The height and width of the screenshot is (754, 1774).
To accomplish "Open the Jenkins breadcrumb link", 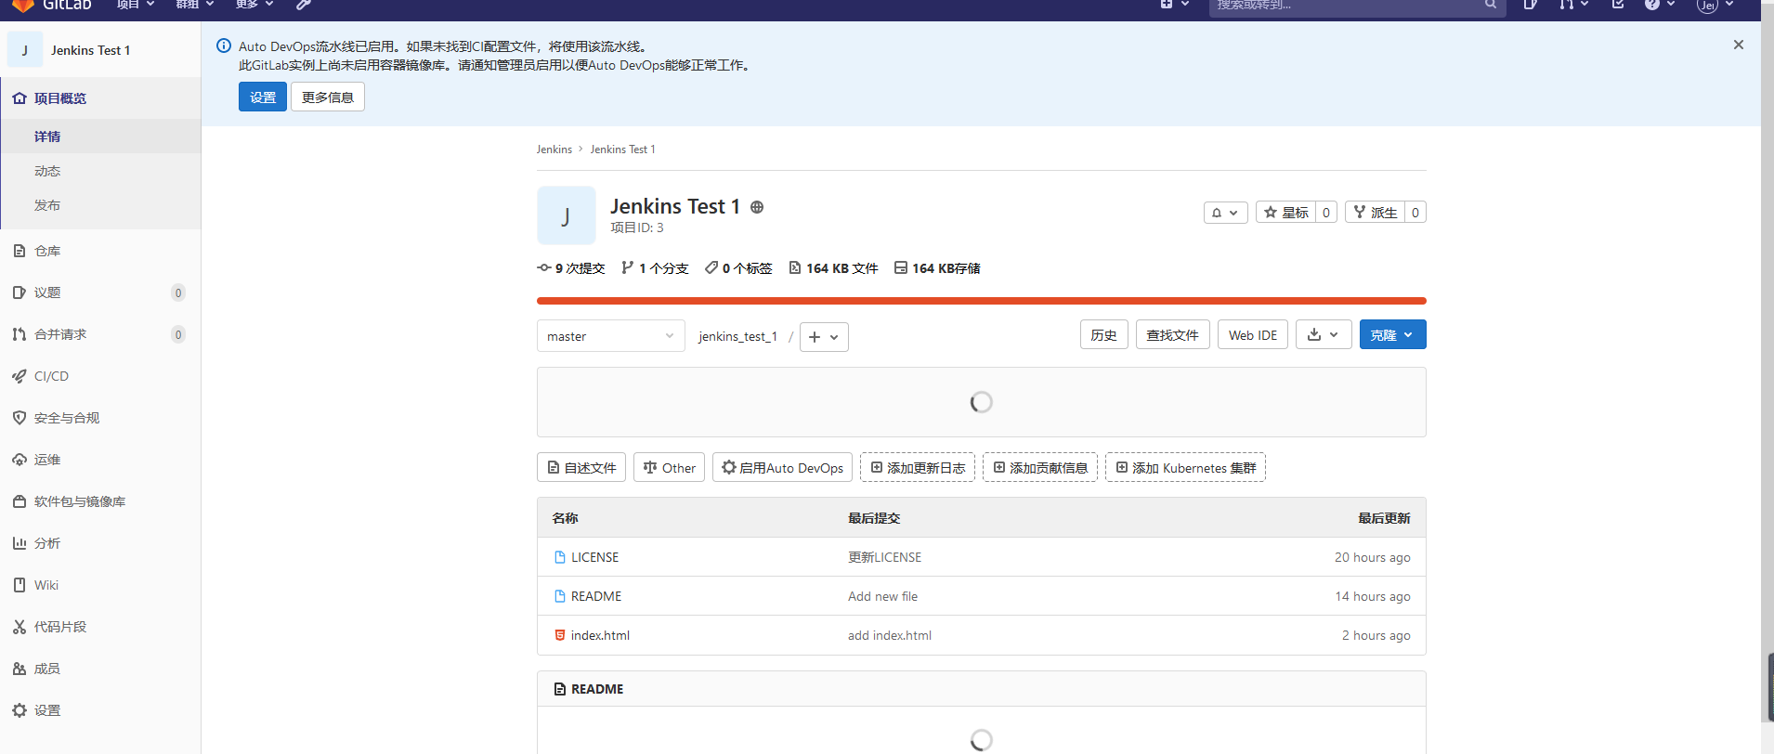I will tap(554, 149).
